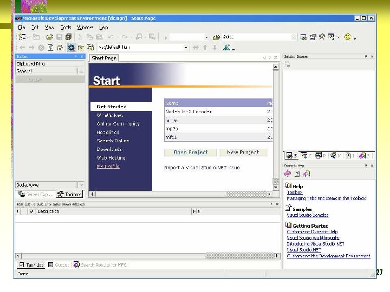
Task: Click the Refresh browser icon
Action: pos(50,48)
